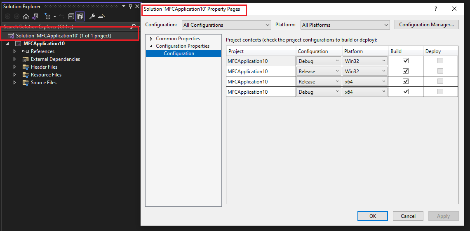Open Win32 platform dropdown in Release row
Image resolution: width=470 pixels, height=231 pixels.
point(365,71)
